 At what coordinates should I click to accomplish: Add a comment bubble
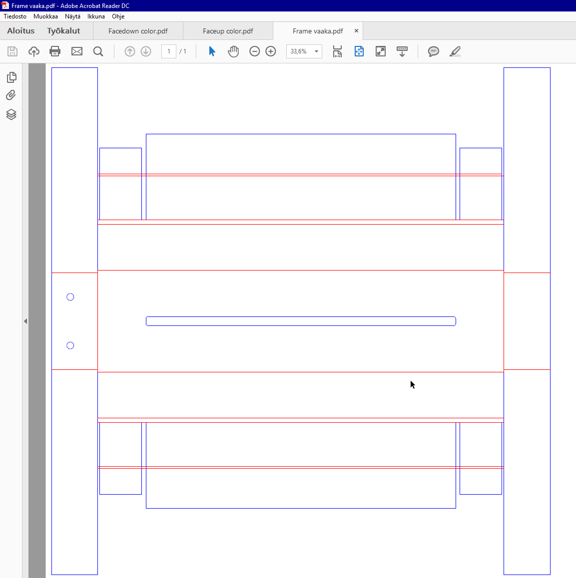434,51
